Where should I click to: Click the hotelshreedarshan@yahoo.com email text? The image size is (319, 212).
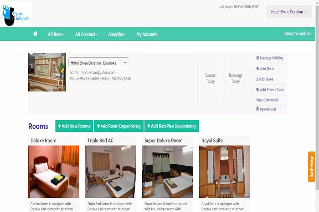pos(93,72)
